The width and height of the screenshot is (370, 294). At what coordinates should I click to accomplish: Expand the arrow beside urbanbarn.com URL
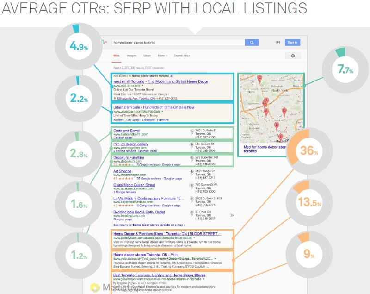coord(162,112)
